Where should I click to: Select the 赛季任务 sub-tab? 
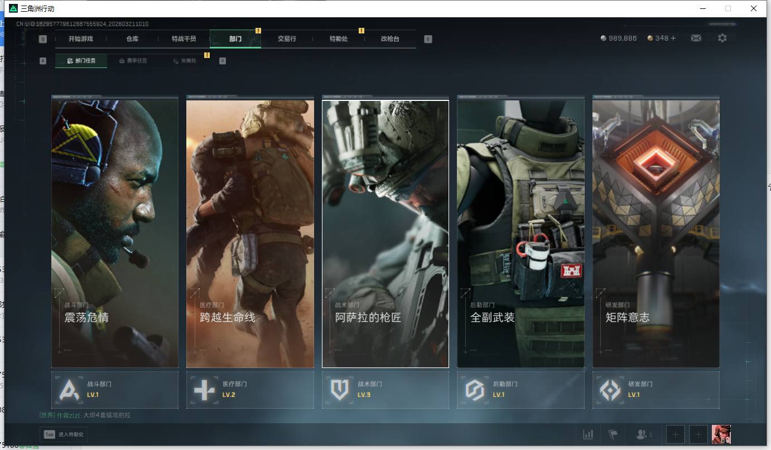(133, 61)
